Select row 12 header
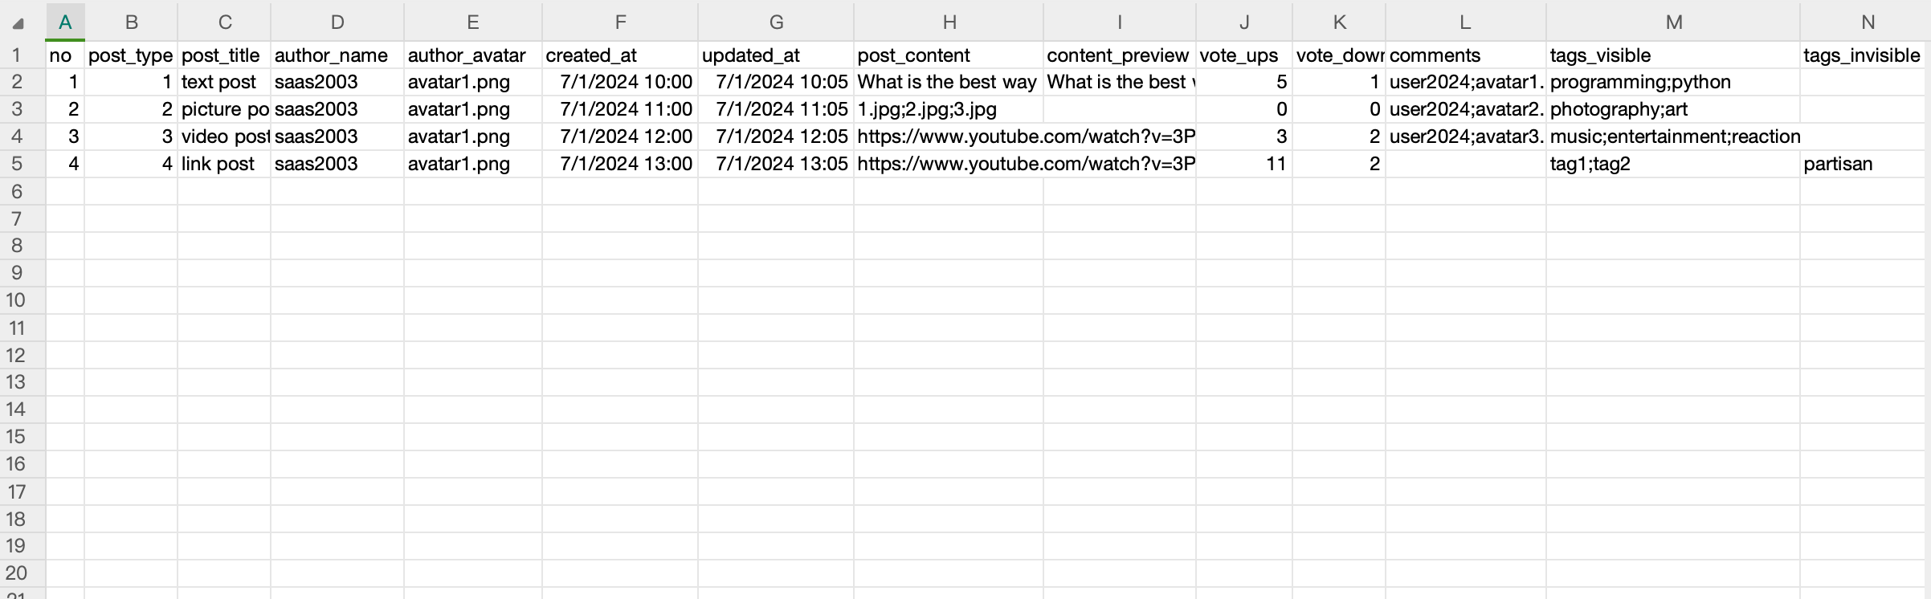Viewport: 1931px width, 599px height. (x=16, y=355)
